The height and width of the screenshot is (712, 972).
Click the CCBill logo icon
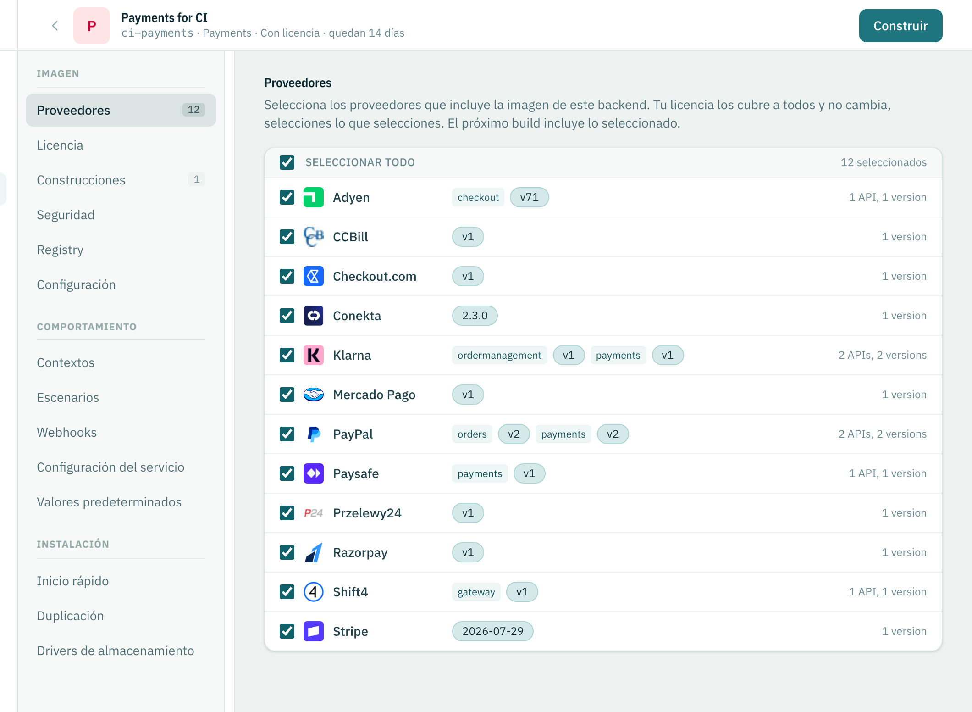tap(314, 237)
